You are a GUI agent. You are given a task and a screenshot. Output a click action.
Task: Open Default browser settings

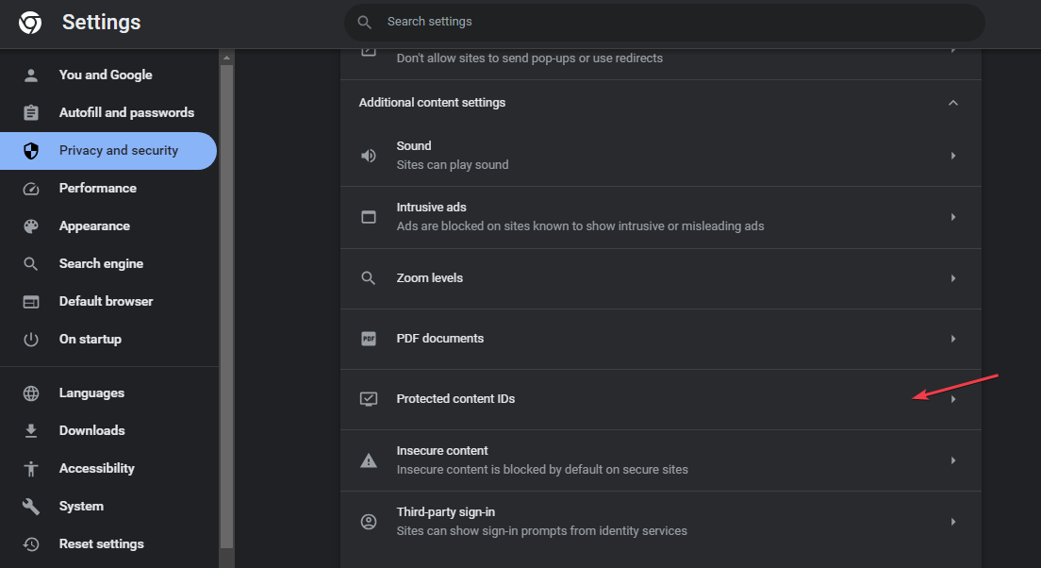[x=108, y=302]
